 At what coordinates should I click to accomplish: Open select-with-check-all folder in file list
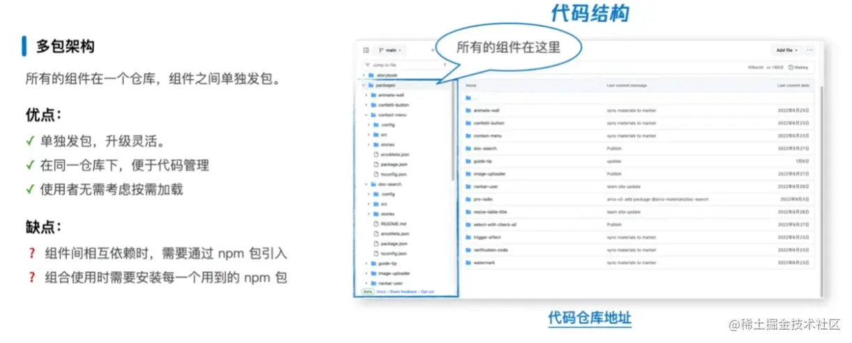click(494, 224)
